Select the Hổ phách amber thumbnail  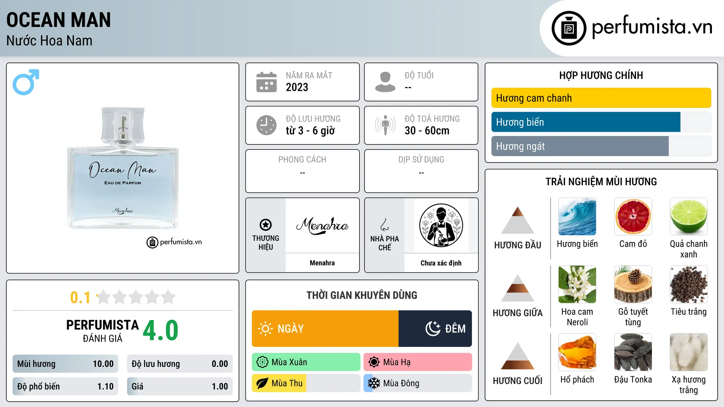(577, 352)
